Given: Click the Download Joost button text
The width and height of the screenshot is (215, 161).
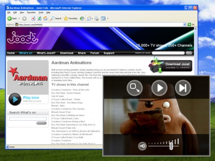Looking at the screenshot, I should (x=177, y=64).
